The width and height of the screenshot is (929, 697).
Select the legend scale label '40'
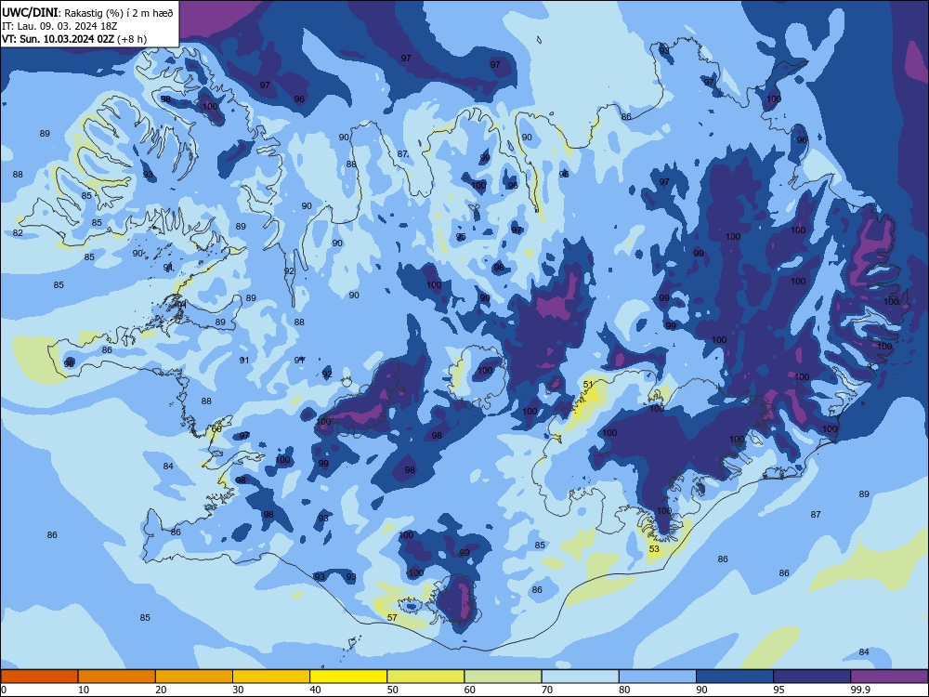click(315, 690)
